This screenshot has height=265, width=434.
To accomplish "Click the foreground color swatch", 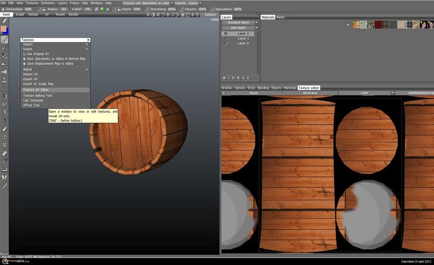I will [3, 29].
